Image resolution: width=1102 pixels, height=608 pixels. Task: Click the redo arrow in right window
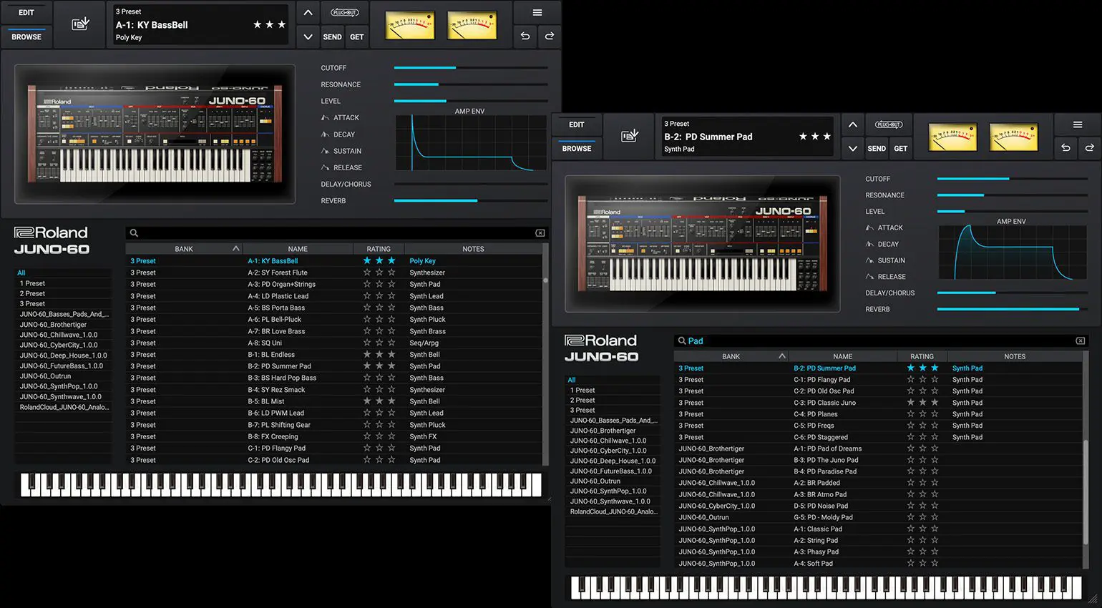pyautogui.click(x=1089, y=148)
